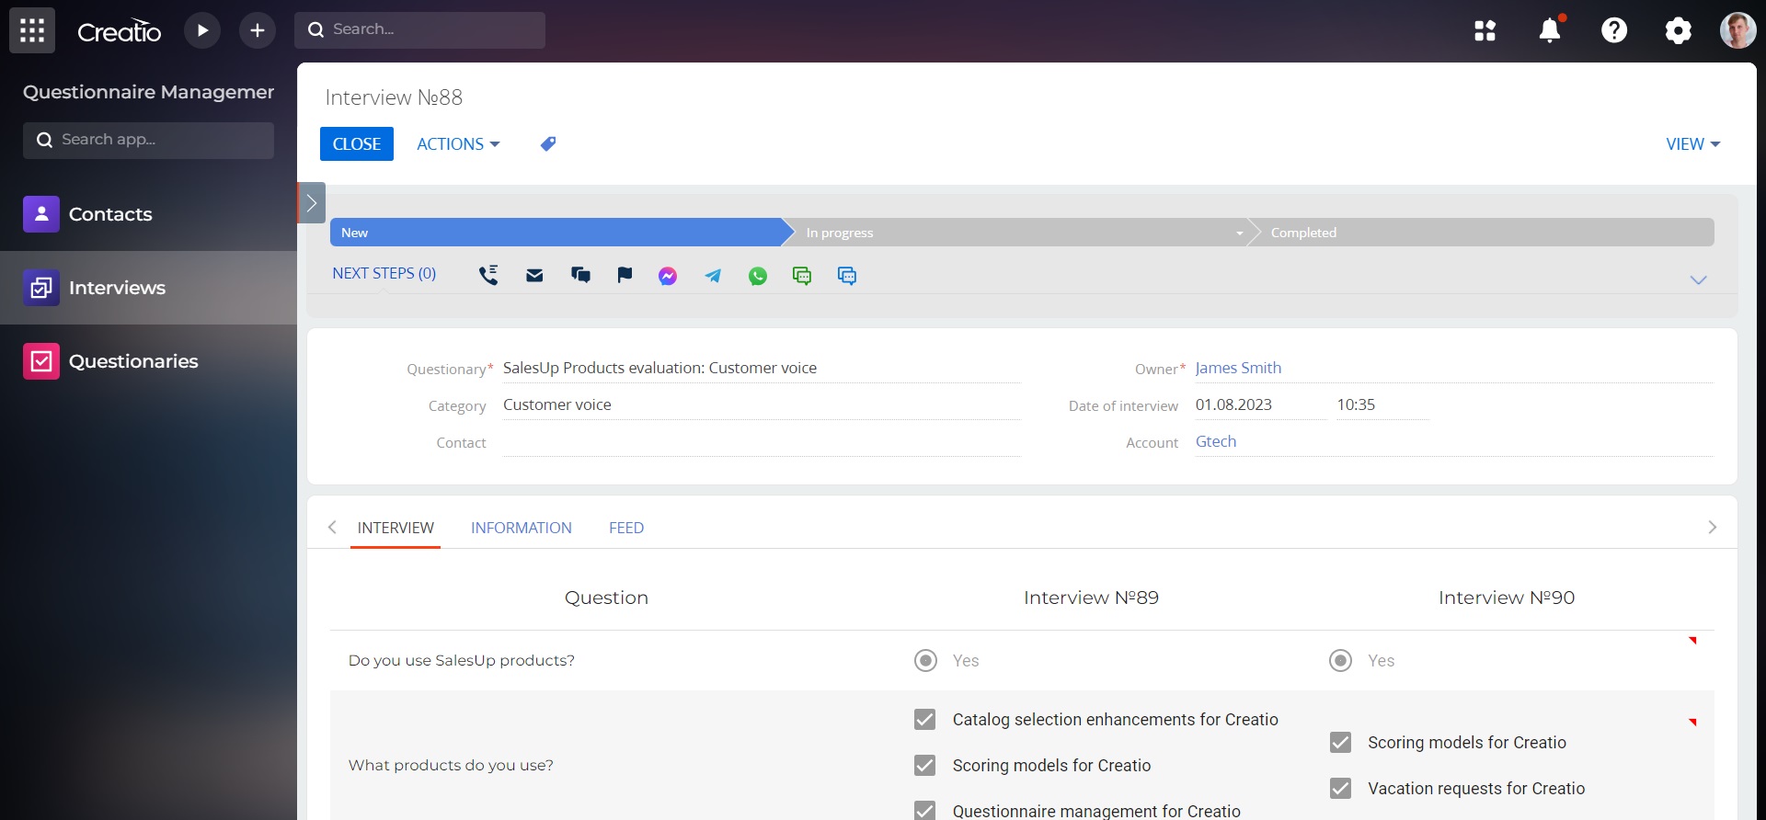The height and width of the screenshot is (820, 1766).
Task: Open the app launcher grid icon
Action: 32,30
